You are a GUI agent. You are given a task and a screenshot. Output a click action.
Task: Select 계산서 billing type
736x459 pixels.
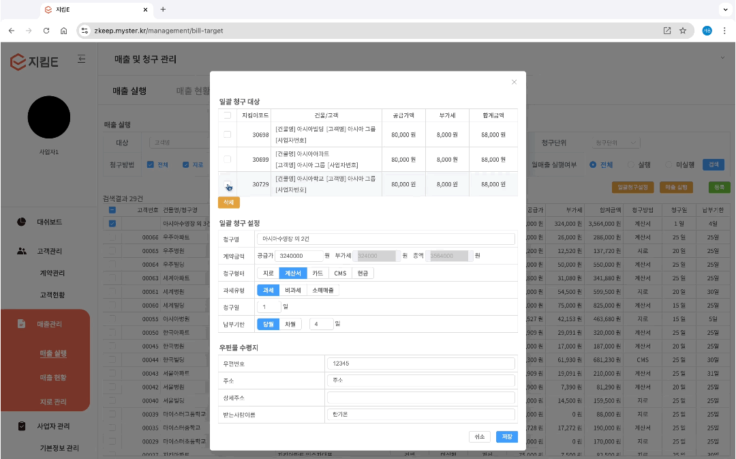(x=293, y=273)
